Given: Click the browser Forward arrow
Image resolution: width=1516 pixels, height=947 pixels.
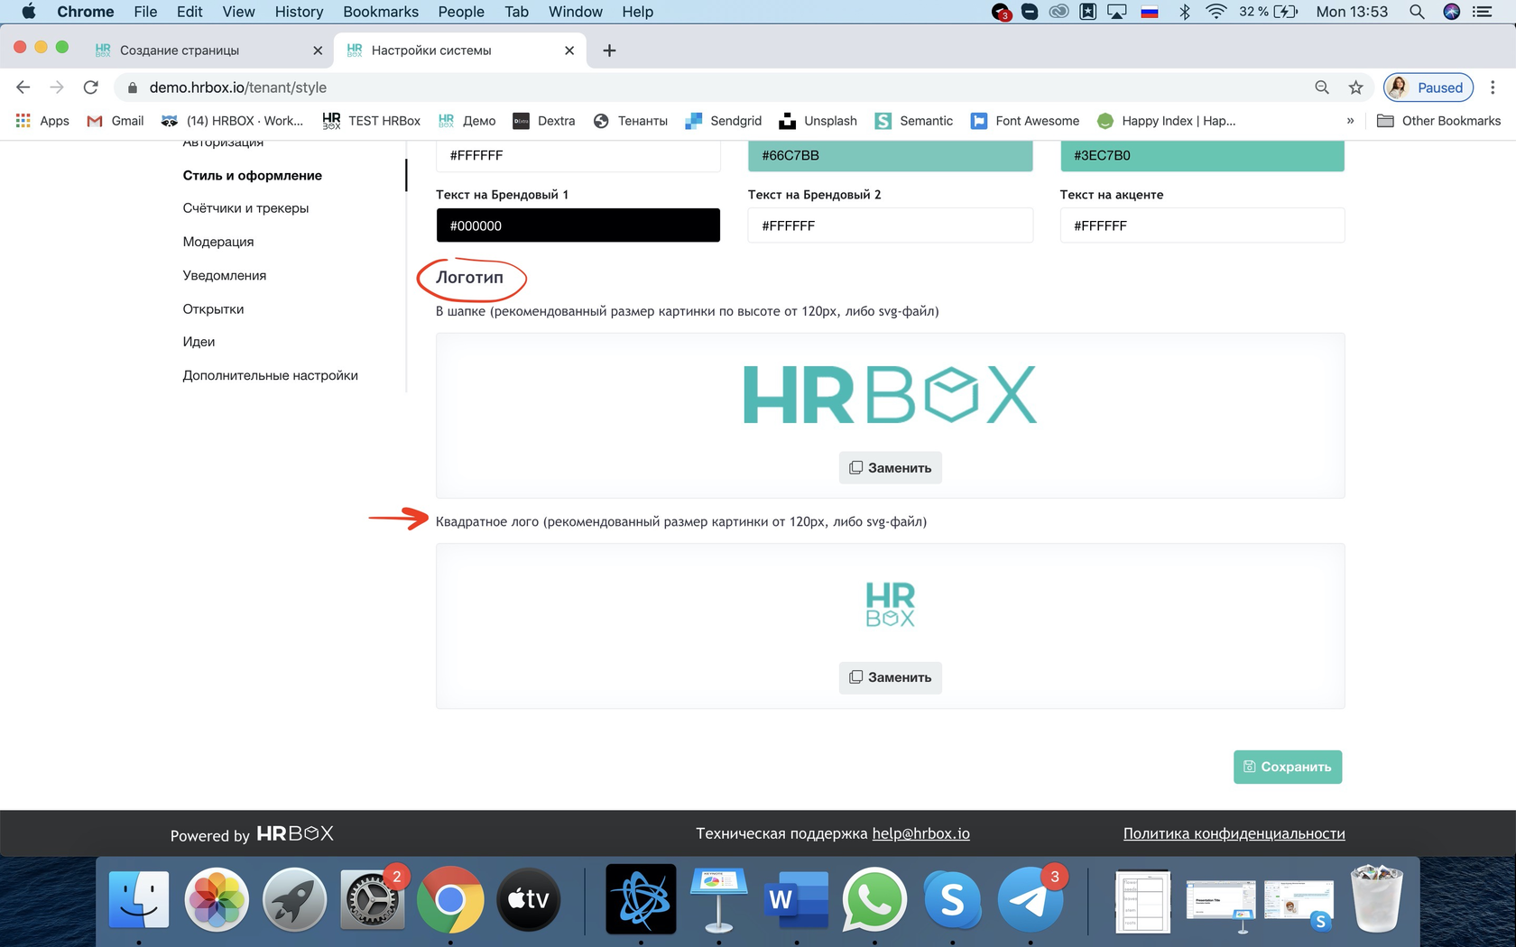Looking at the screenshot, I should tap(57, 87).
